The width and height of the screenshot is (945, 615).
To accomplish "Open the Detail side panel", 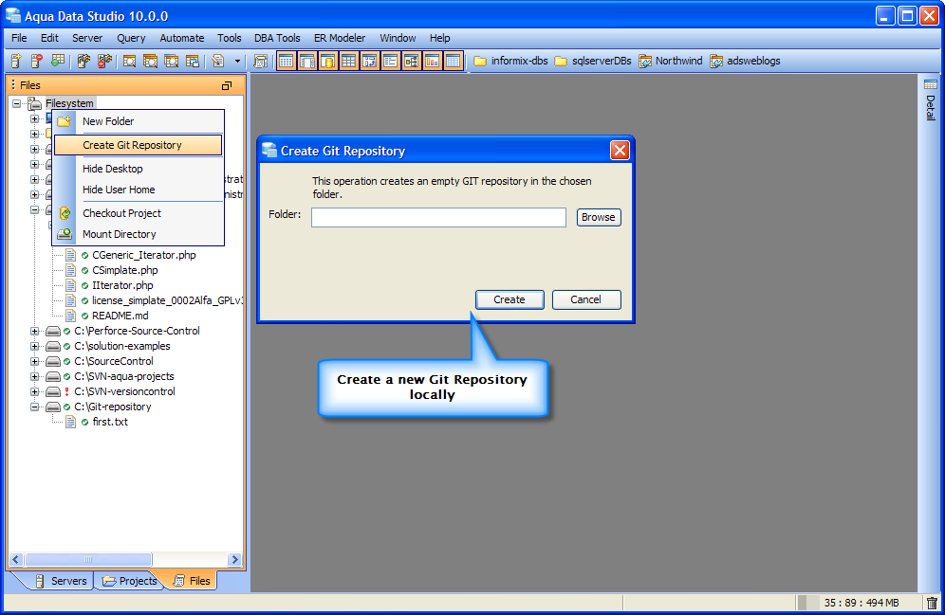I will tap(931, 99).
